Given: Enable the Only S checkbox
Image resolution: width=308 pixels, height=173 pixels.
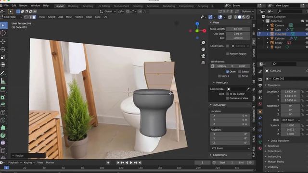Looking at the screenshot, I should tap(219, 76).
